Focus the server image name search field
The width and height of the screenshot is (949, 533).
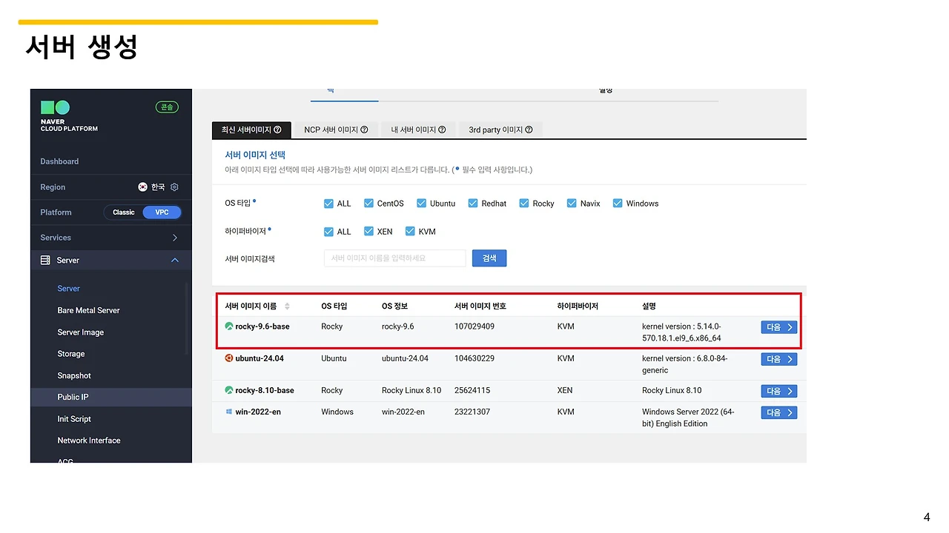[395, 258]
